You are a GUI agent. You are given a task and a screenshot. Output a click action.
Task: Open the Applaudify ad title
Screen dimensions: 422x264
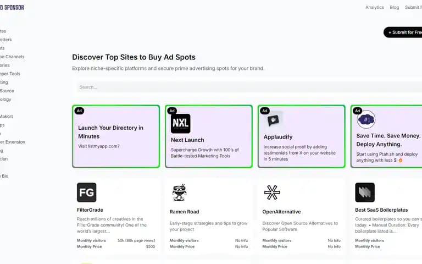tap(277, 137)
